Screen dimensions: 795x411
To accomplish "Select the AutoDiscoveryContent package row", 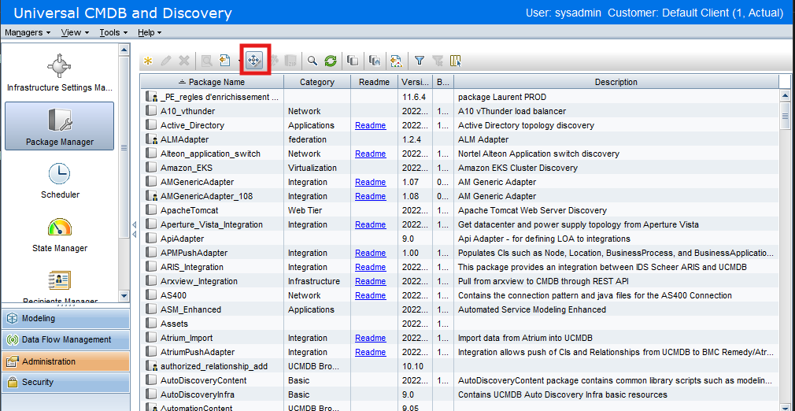I will pos(459,380).
